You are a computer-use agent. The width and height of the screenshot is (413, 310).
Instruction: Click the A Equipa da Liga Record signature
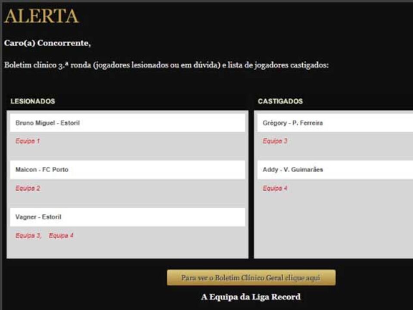(251, 297)
